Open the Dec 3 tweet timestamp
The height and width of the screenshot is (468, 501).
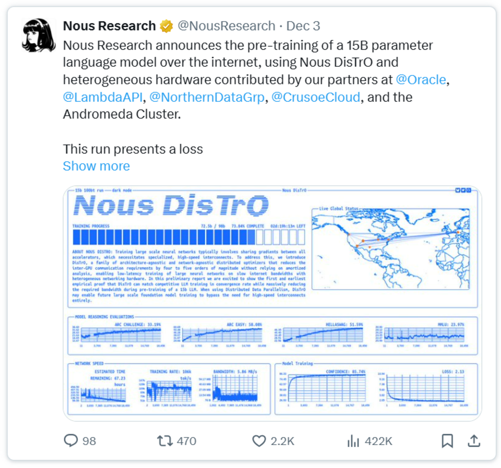point(303,26)
